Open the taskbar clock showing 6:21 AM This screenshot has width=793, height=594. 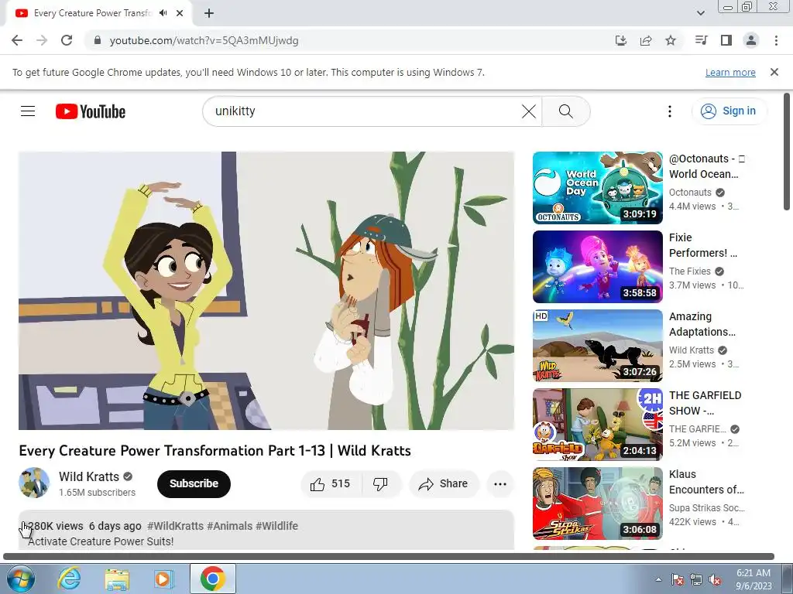(754, 579)
